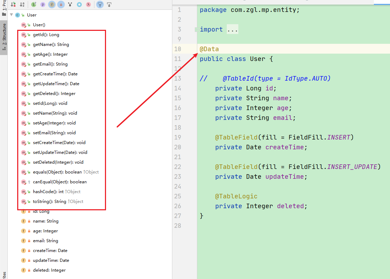Click field icon next to createTime: Date

[24, 251]
